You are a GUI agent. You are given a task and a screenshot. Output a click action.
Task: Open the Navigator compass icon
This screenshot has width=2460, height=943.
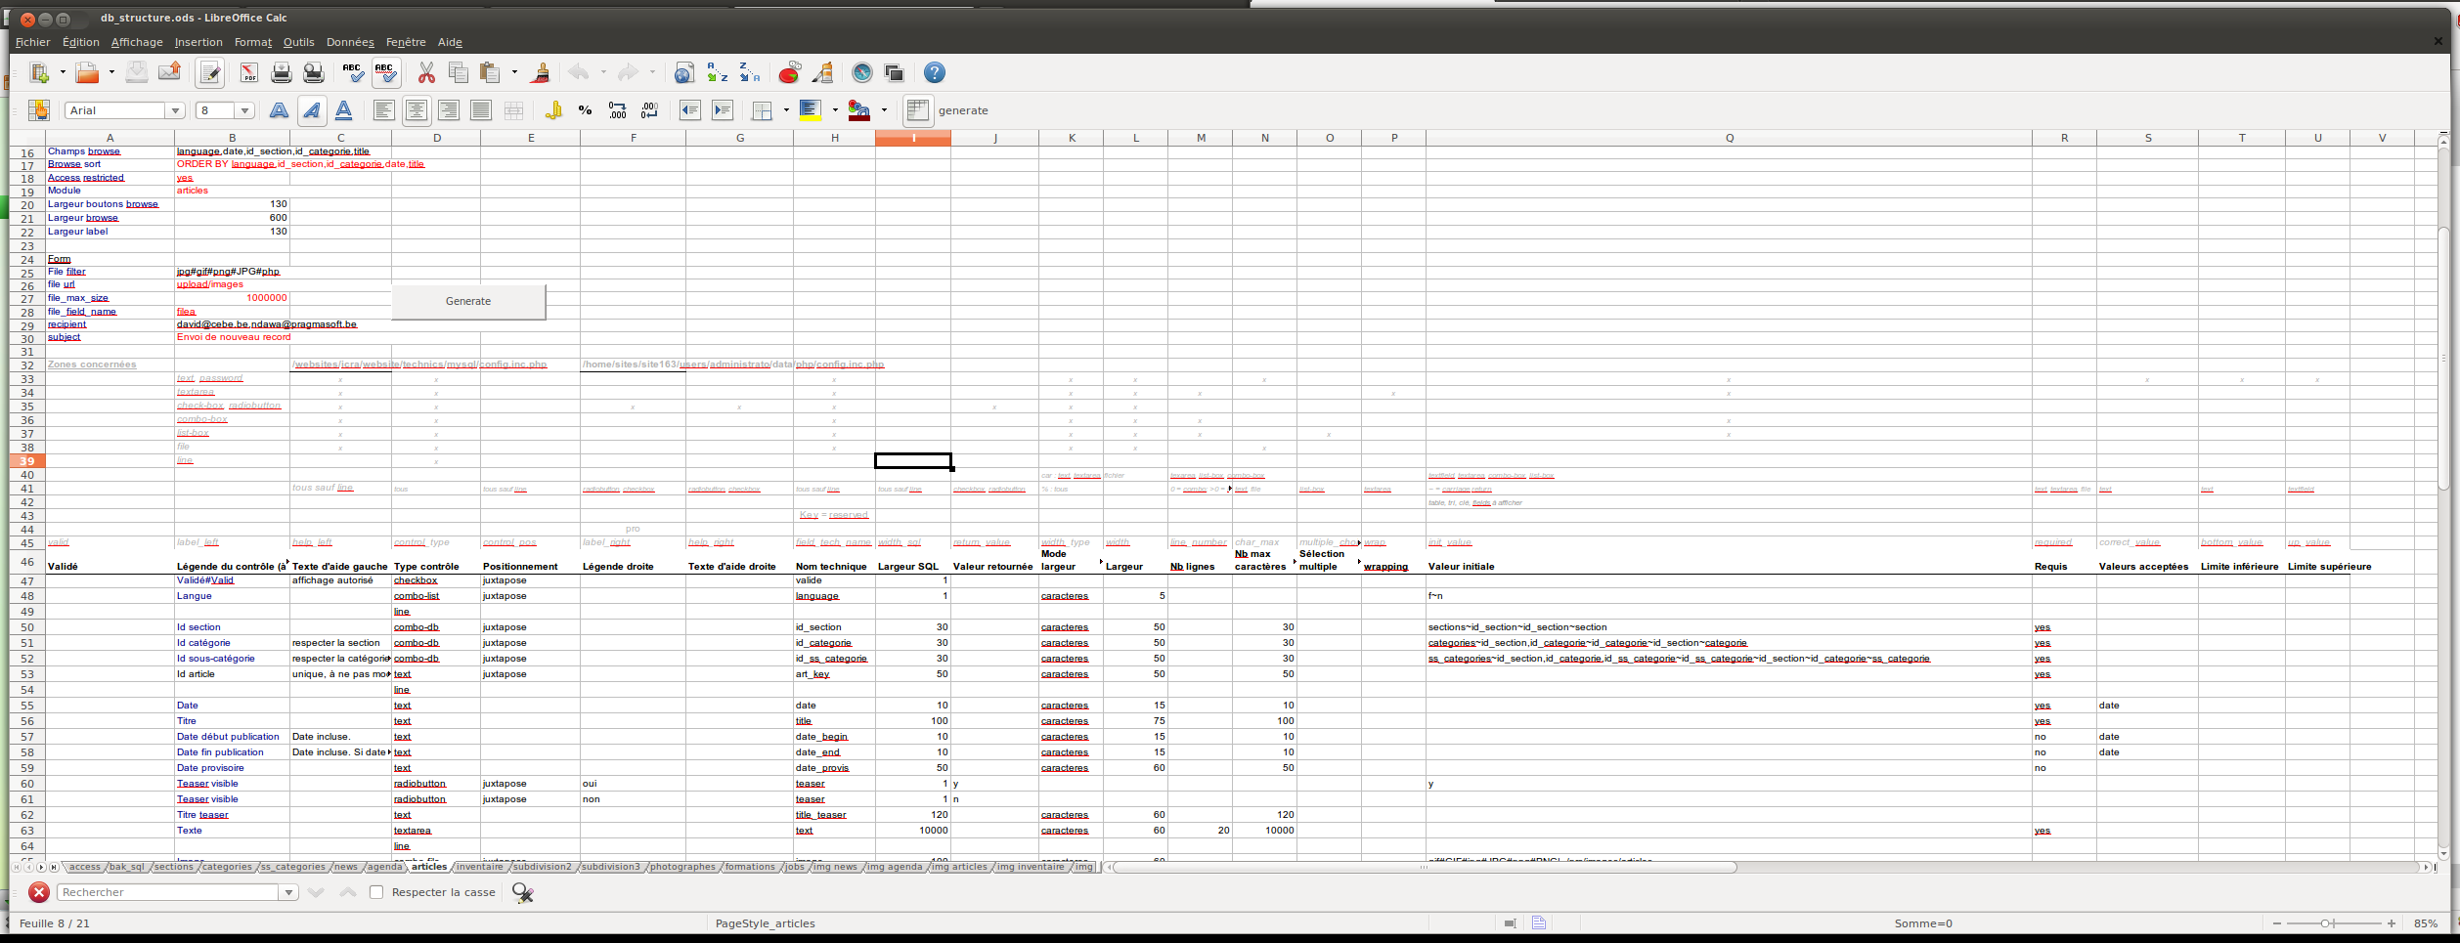[861, 72]
